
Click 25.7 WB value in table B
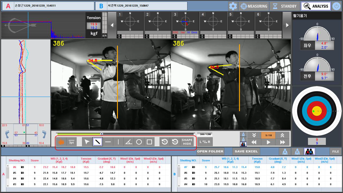(x=217, y=167)
